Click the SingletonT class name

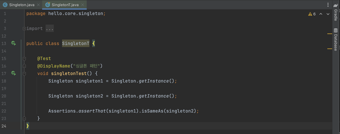point(76,43)
